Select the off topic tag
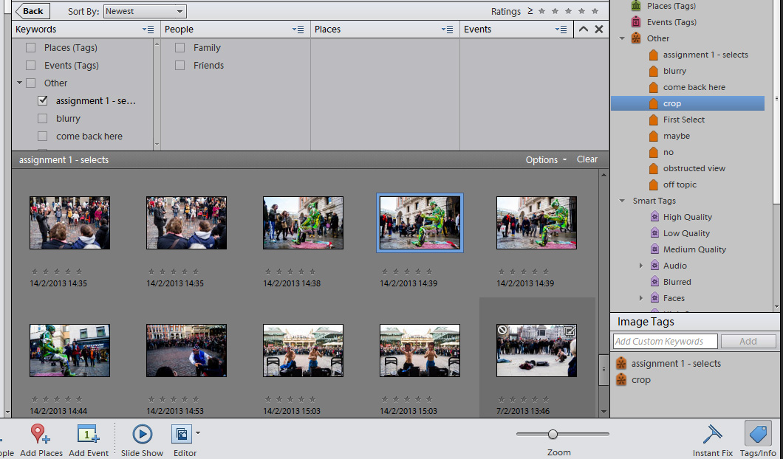 680,184
